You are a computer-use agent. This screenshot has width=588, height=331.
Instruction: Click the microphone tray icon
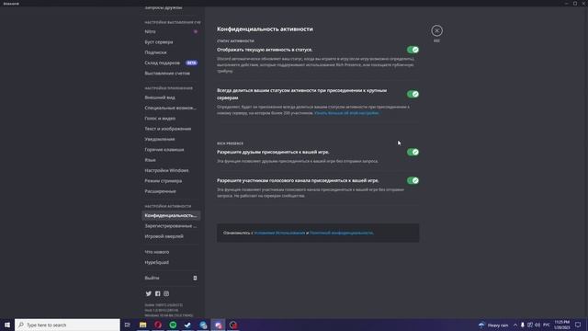pos(523,325)
